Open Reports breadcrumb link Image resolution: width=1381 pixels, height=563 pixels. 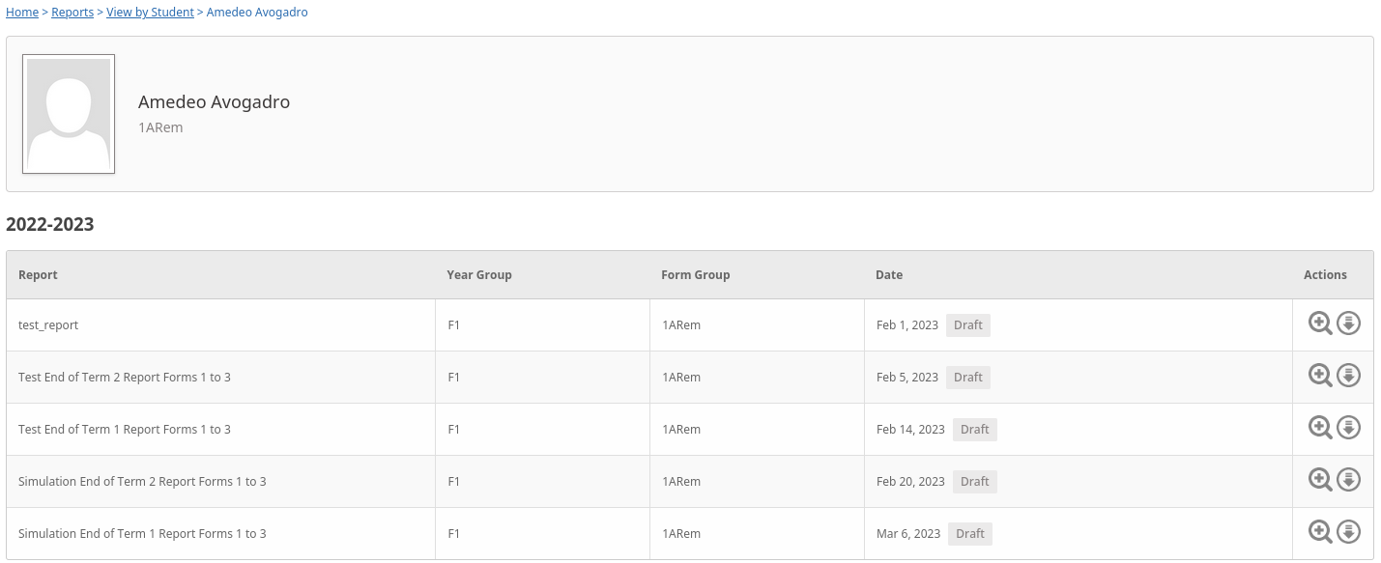tap(72, 13)
